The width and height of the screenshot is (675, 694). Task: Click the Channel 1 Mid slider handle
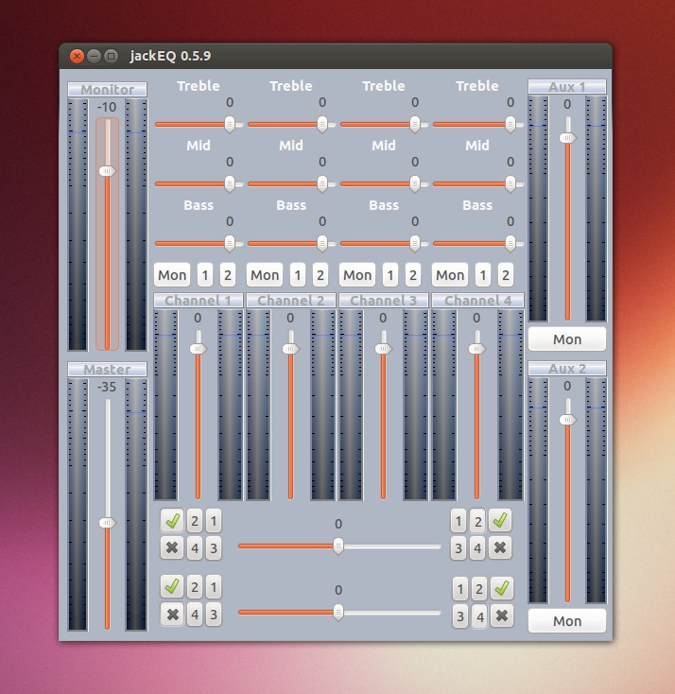click(230, 184)
